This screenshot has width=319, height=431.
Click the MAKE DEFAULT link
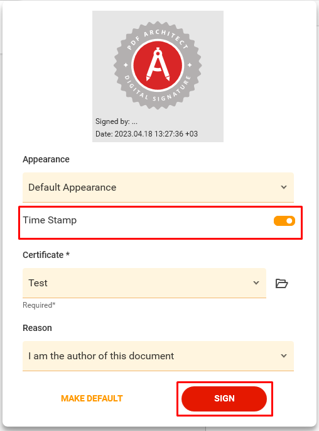pos(92,398)
